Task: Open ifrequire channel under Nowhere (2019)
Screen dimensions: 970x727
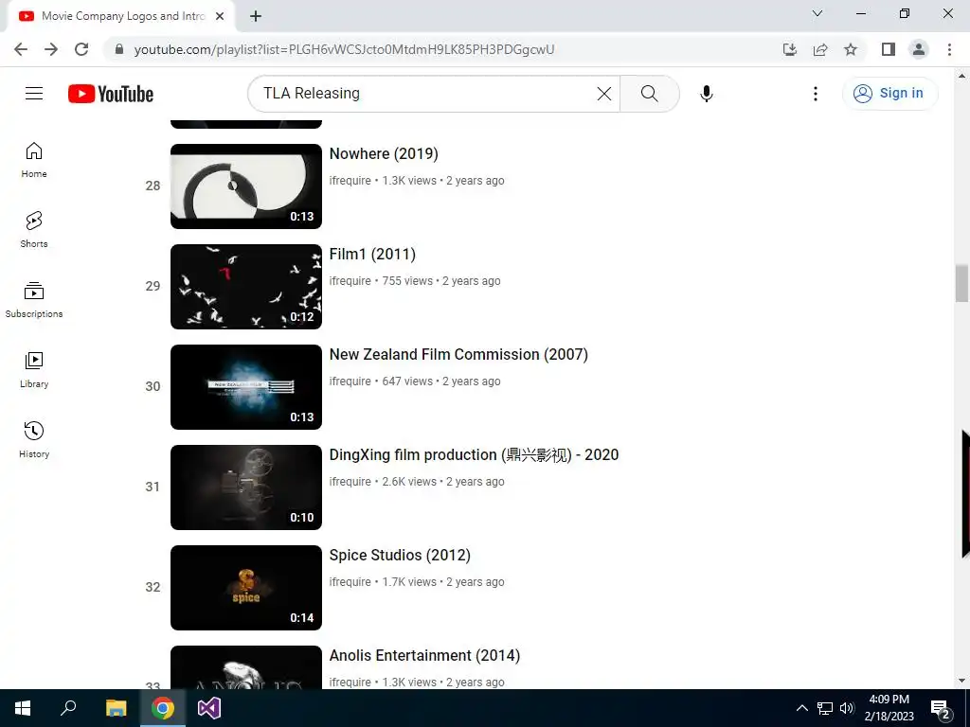Action: pyautogui.click(x=350, y=181)
